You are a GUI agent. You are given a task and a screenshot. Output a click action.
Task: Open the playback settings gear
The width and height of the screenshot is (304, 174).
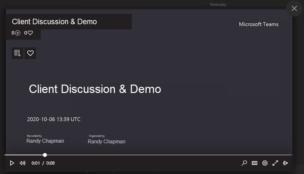coord(265,163)
